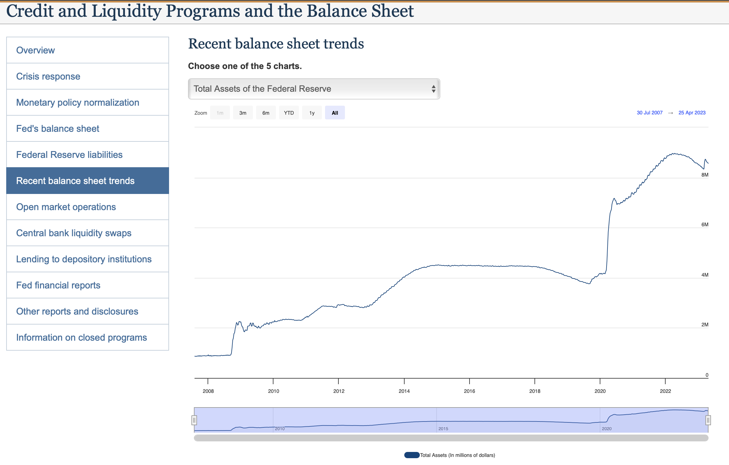Click the 30 Jul 2007 start date
This screenshot has height=465, width=729.
point(649,113)
